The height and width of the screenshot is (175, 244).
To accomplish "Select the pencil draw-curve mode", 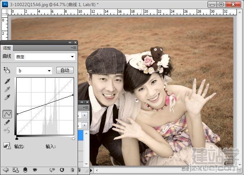I will (7, 122).
